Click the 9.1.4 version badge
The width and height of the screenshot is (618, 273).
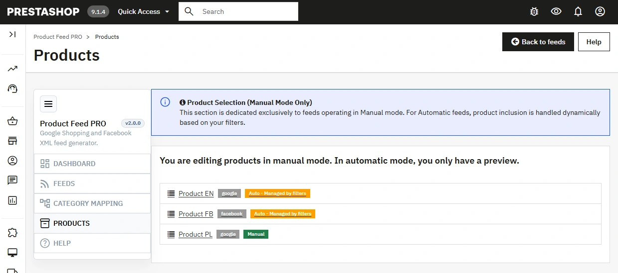pyautogui.click(x=98, y=11)
